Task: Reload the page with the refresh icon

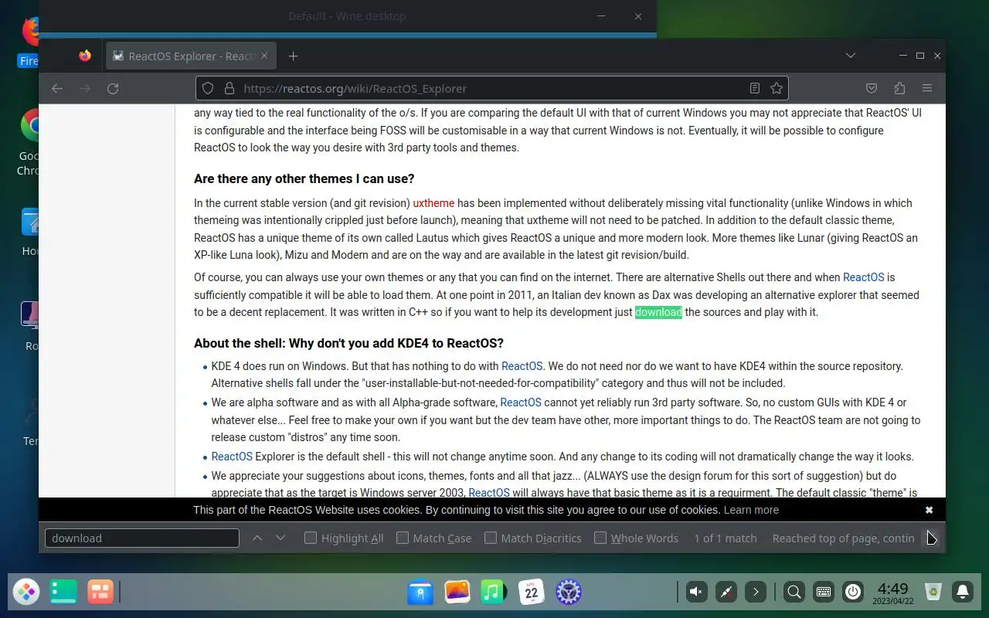Action: coord(113,88)
